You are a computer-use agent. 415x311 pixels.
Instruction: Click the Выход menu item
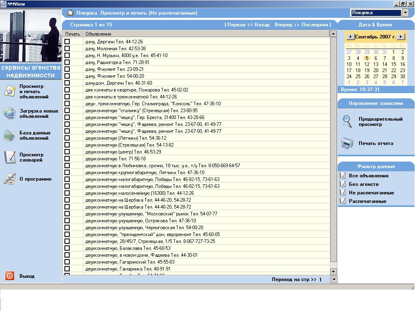(x=27, y=276)
